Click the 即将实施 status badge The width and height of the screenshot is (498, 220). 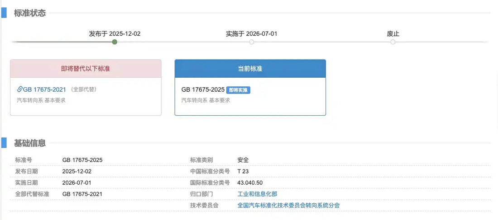point(239,90)
